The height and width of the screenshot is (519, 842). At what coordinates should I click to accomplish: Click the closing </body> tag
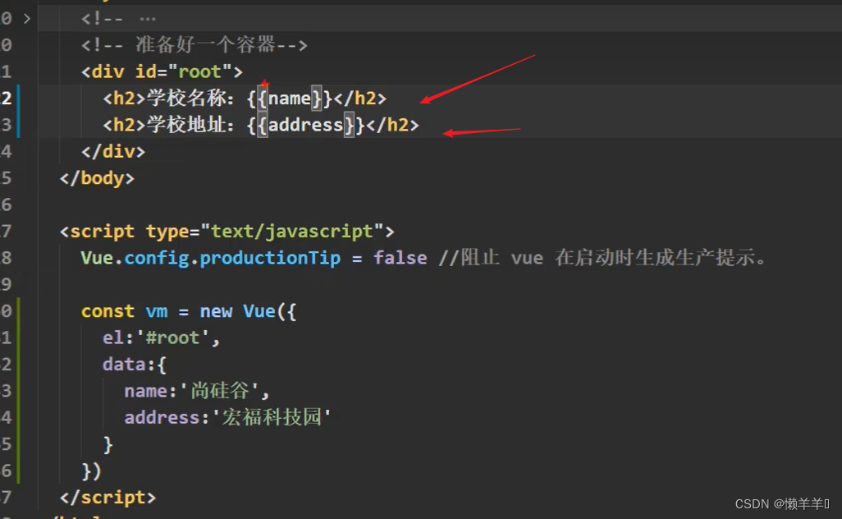pyautogui.click(x=97, y=177)
